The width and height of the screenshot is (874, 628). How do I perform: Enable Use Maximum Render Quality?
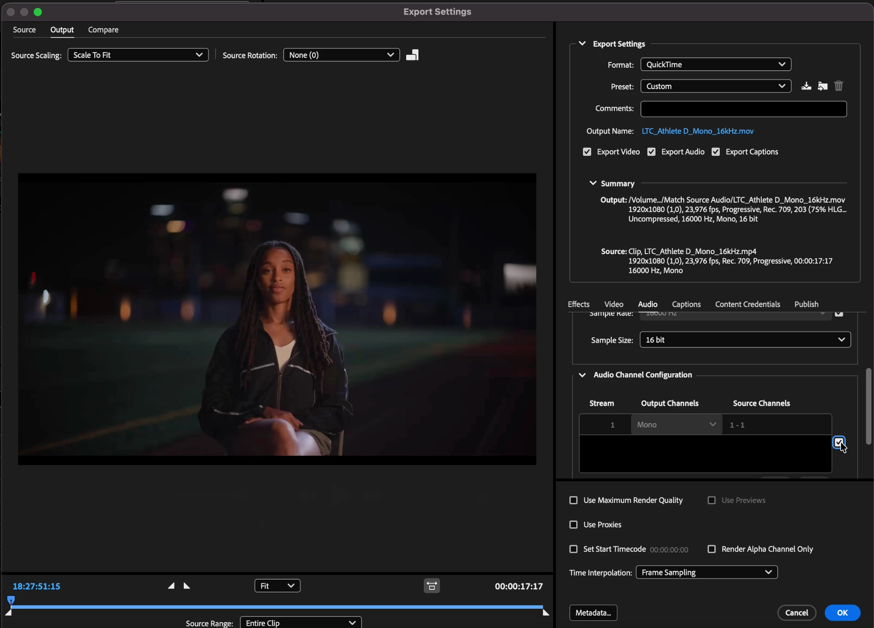(x=573, y=500)
